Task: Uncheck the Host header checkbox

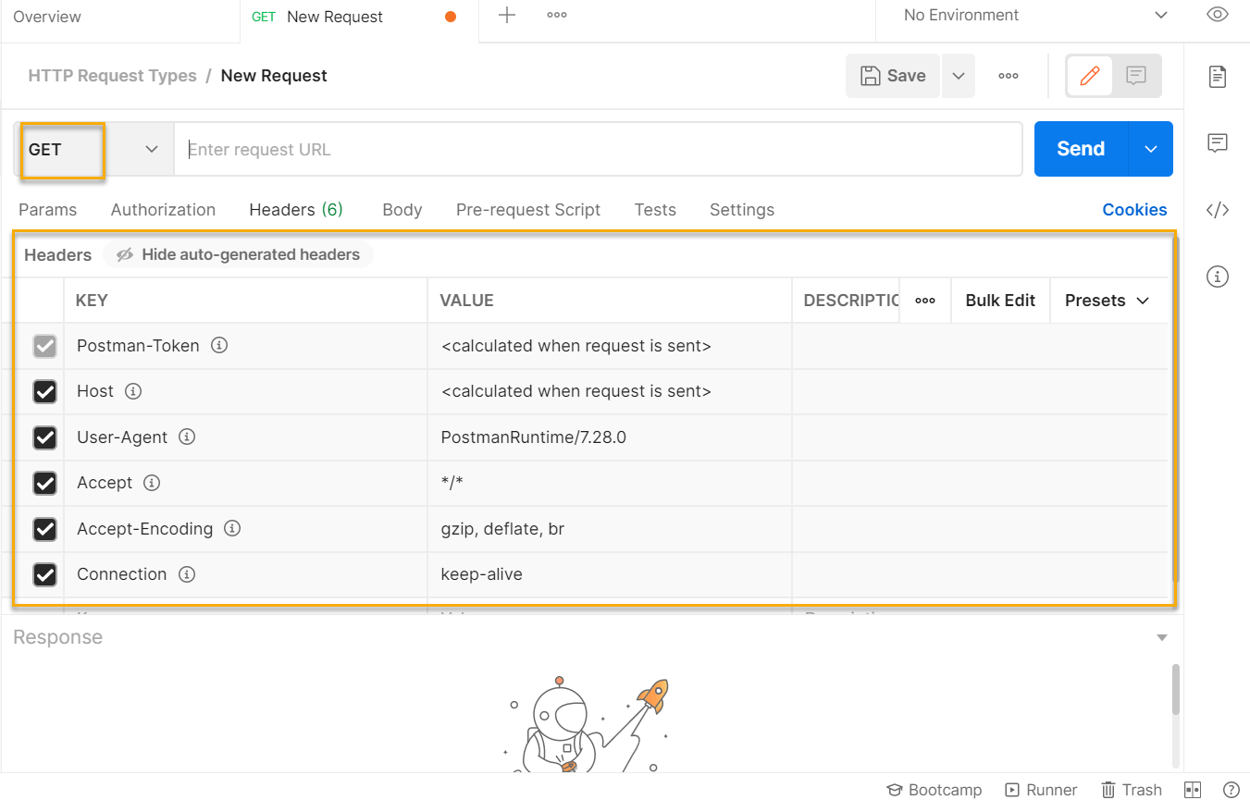Action: [44, 391]
